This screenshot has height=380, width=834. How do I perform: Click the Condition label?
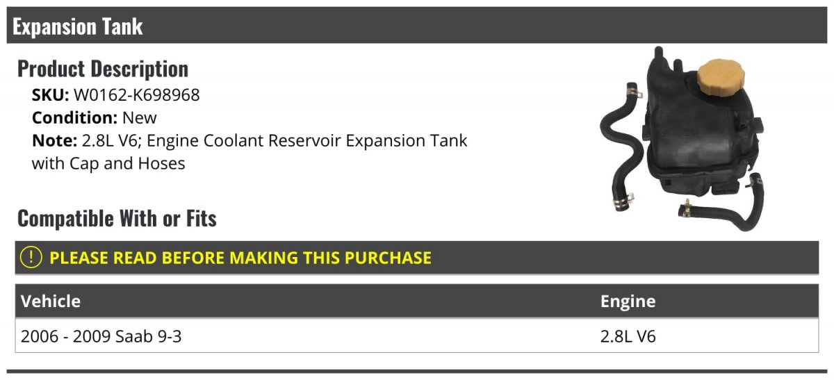click(x=75, y=118)
